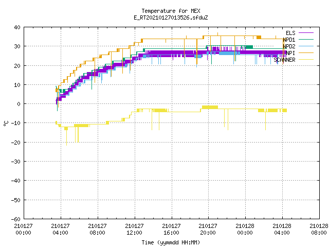Click the y-axis tick label -20
Screen dimensions: 329x247
coord(16,143)
